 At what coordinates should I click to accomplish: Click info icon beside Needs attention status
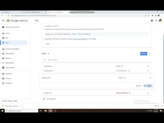129,93
